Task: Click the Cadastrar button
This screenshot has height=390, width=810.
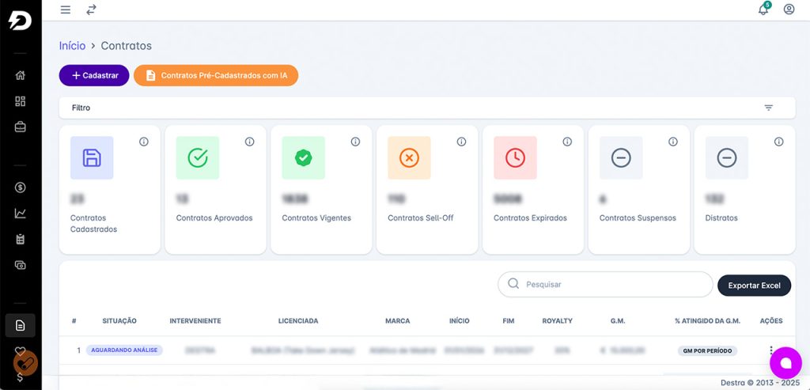Action: (94, 75)
